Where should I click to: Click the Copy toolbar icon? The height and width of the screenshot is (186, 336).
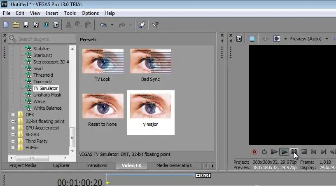click(78, 25)
